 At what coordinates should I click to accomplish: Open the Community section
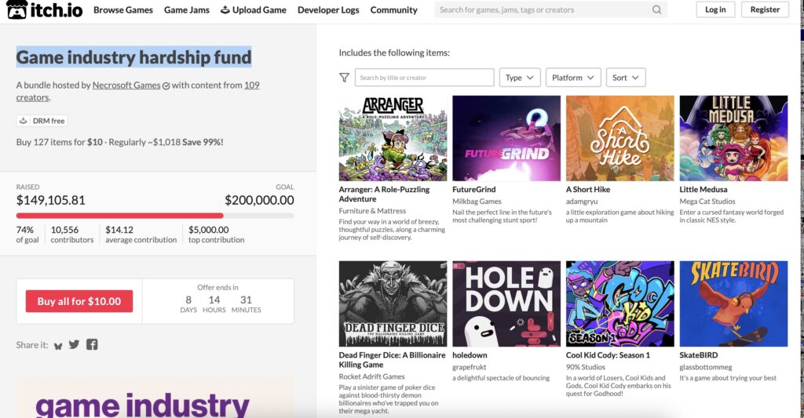point(394,9)
